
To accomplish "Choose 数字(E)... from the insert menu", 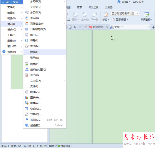I will pos(45,52).
